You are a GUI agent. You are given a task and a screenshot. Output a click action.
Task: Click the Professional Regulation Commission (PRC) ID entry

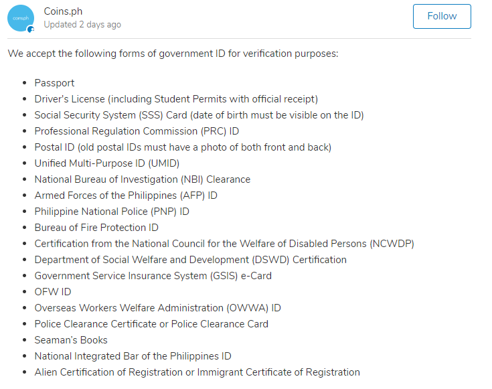click(137, 131)
